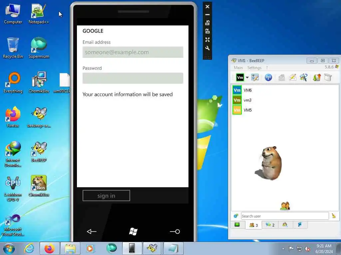Click the blue globe search options icon in BeeBEEP
Screen dimensions: 341x255
[x=236, y=216]
